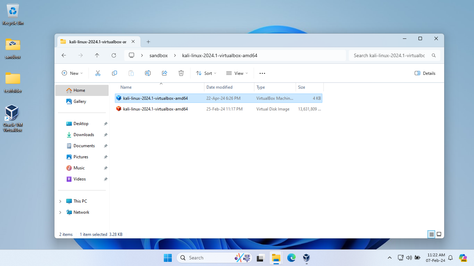Open Microsoft Edge from taskbar
The height and width of the screenshot is (266, 474).
[x=291, y=258]
